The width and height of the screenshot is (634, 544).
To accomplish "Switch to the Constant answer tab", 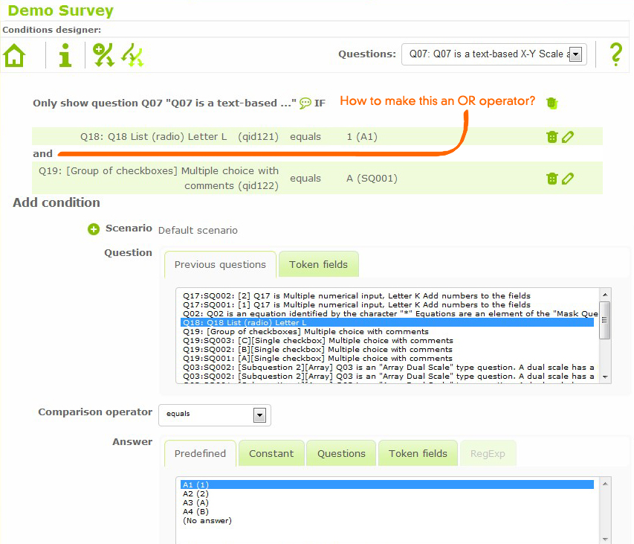I will 271,454.
